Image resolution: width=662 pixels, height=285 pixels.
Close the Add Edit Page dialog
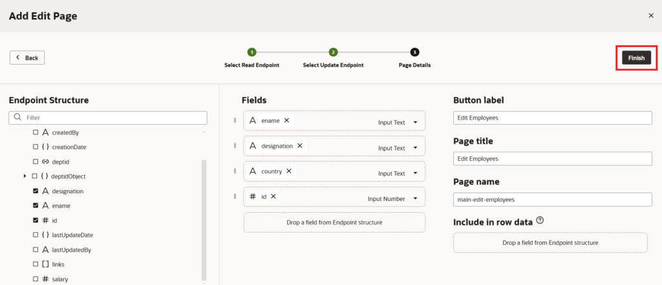tap(650, 16)
